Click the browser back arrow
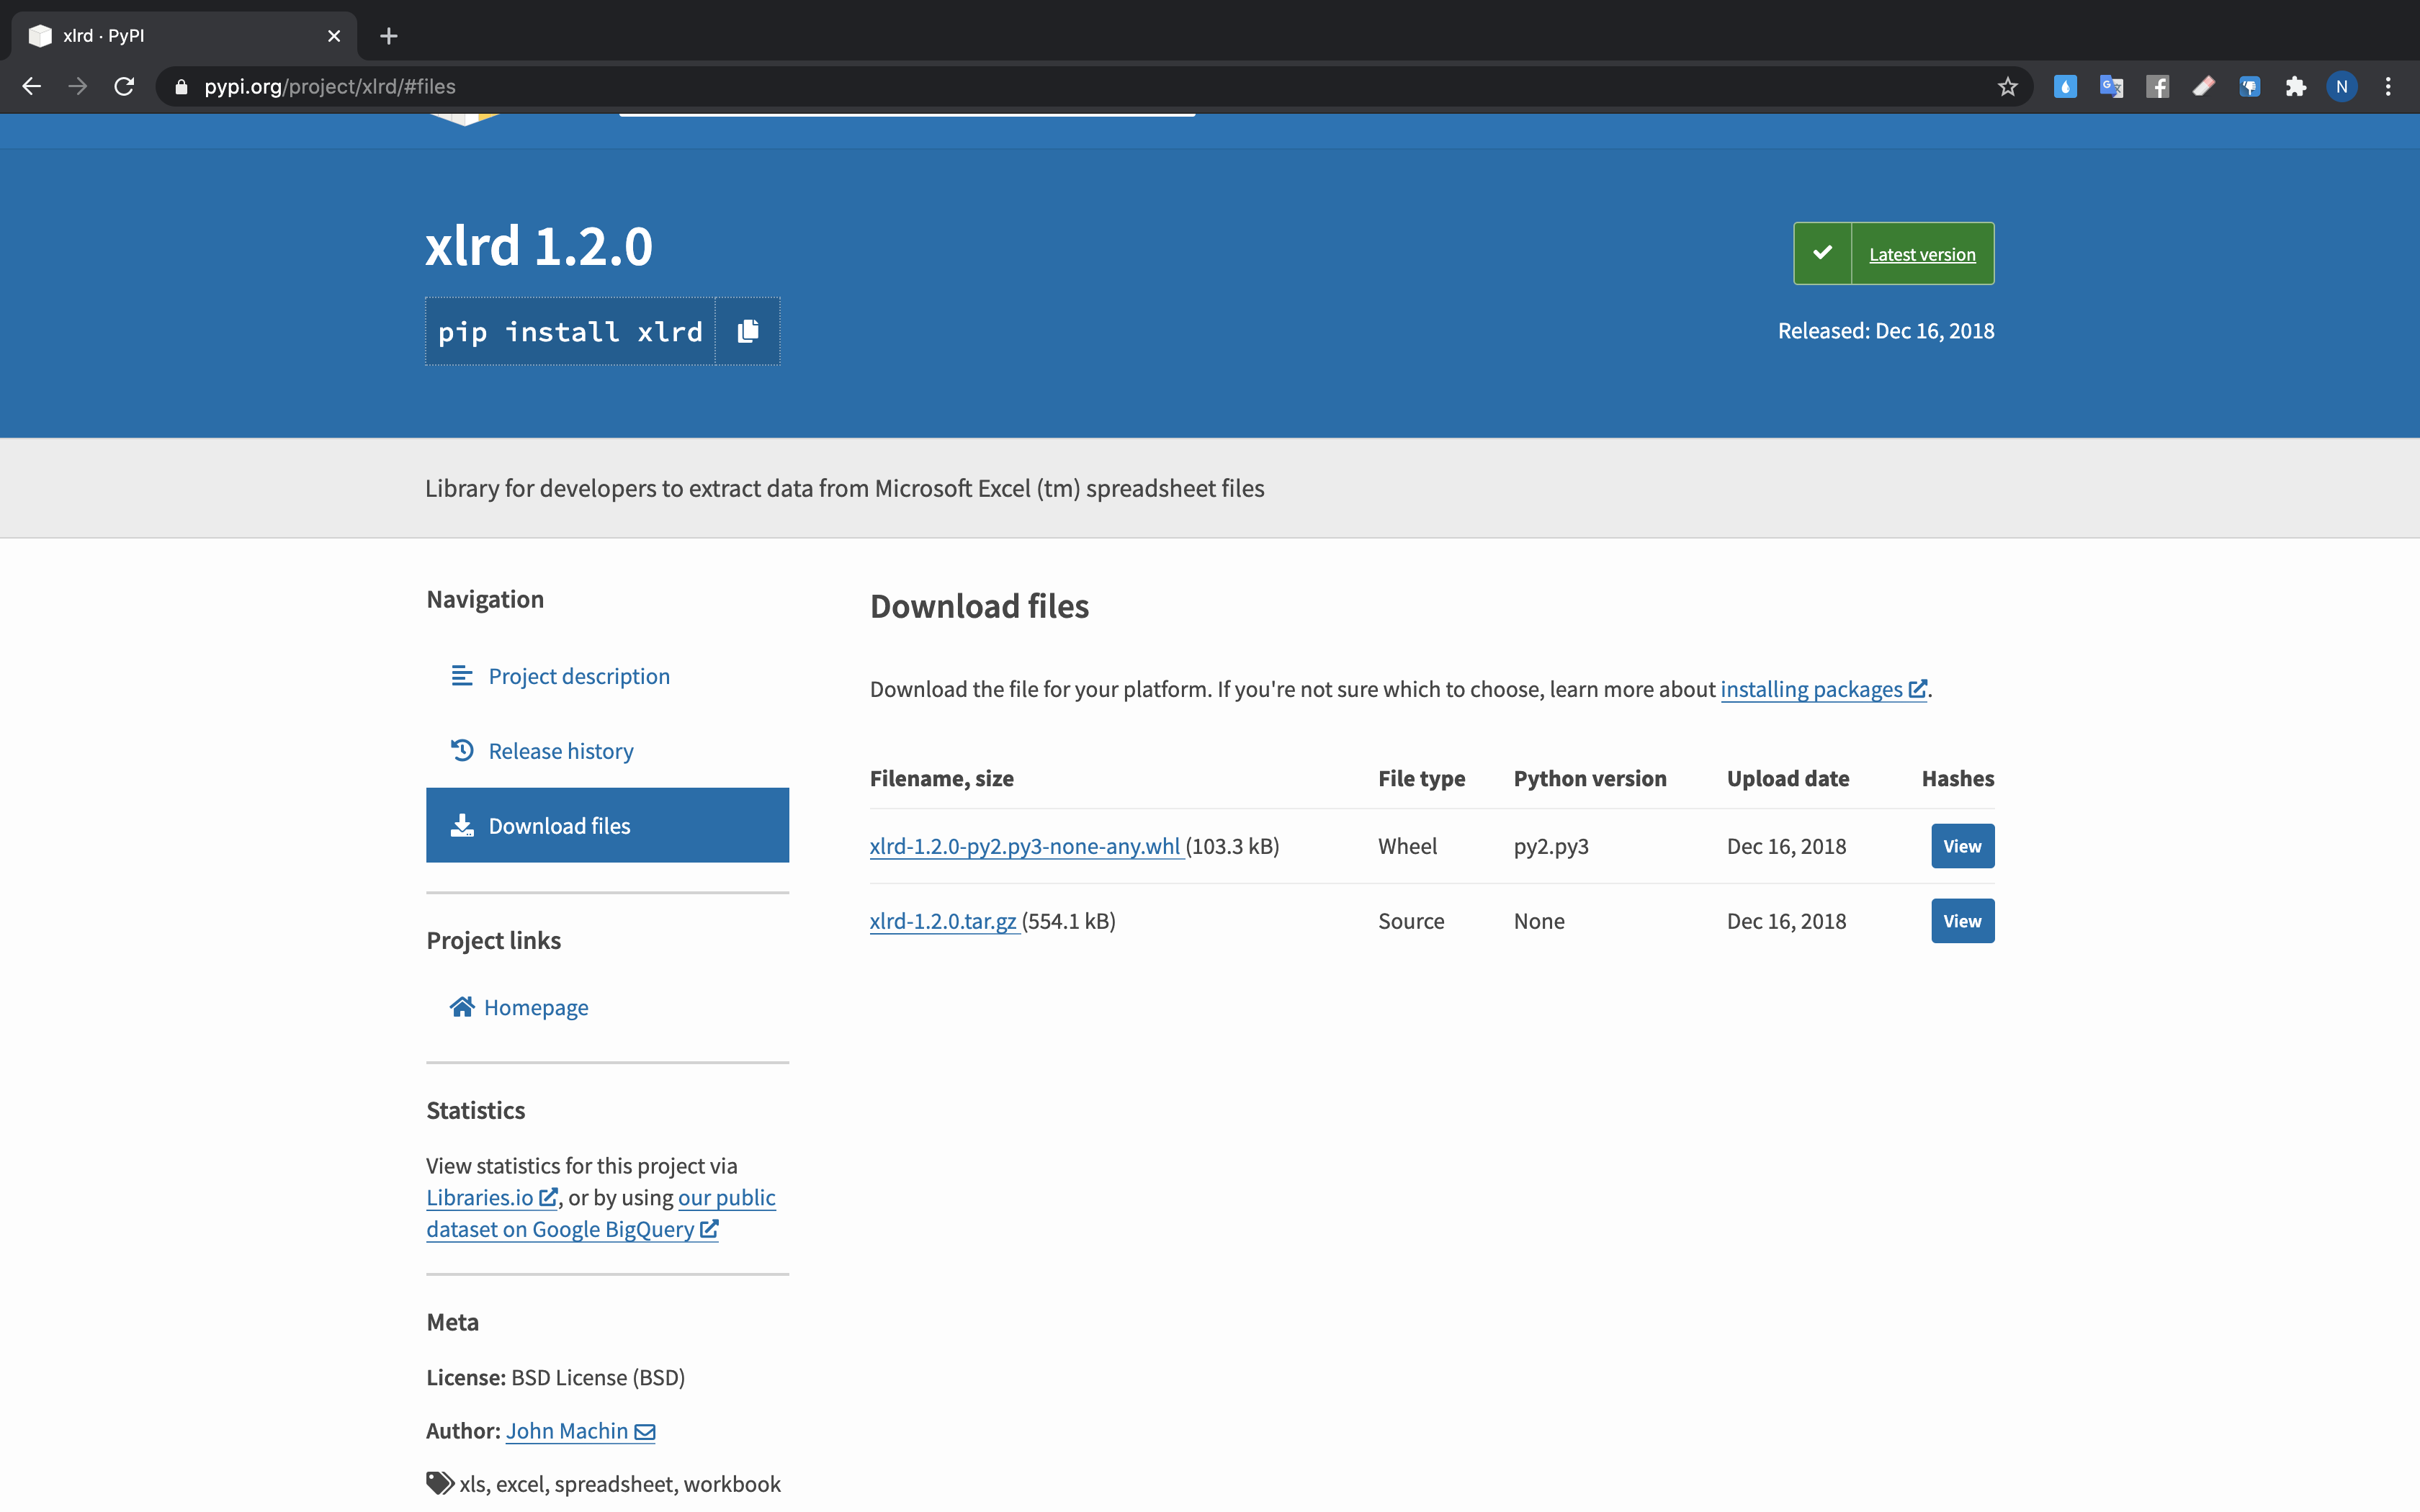 [x=31, y=87]
